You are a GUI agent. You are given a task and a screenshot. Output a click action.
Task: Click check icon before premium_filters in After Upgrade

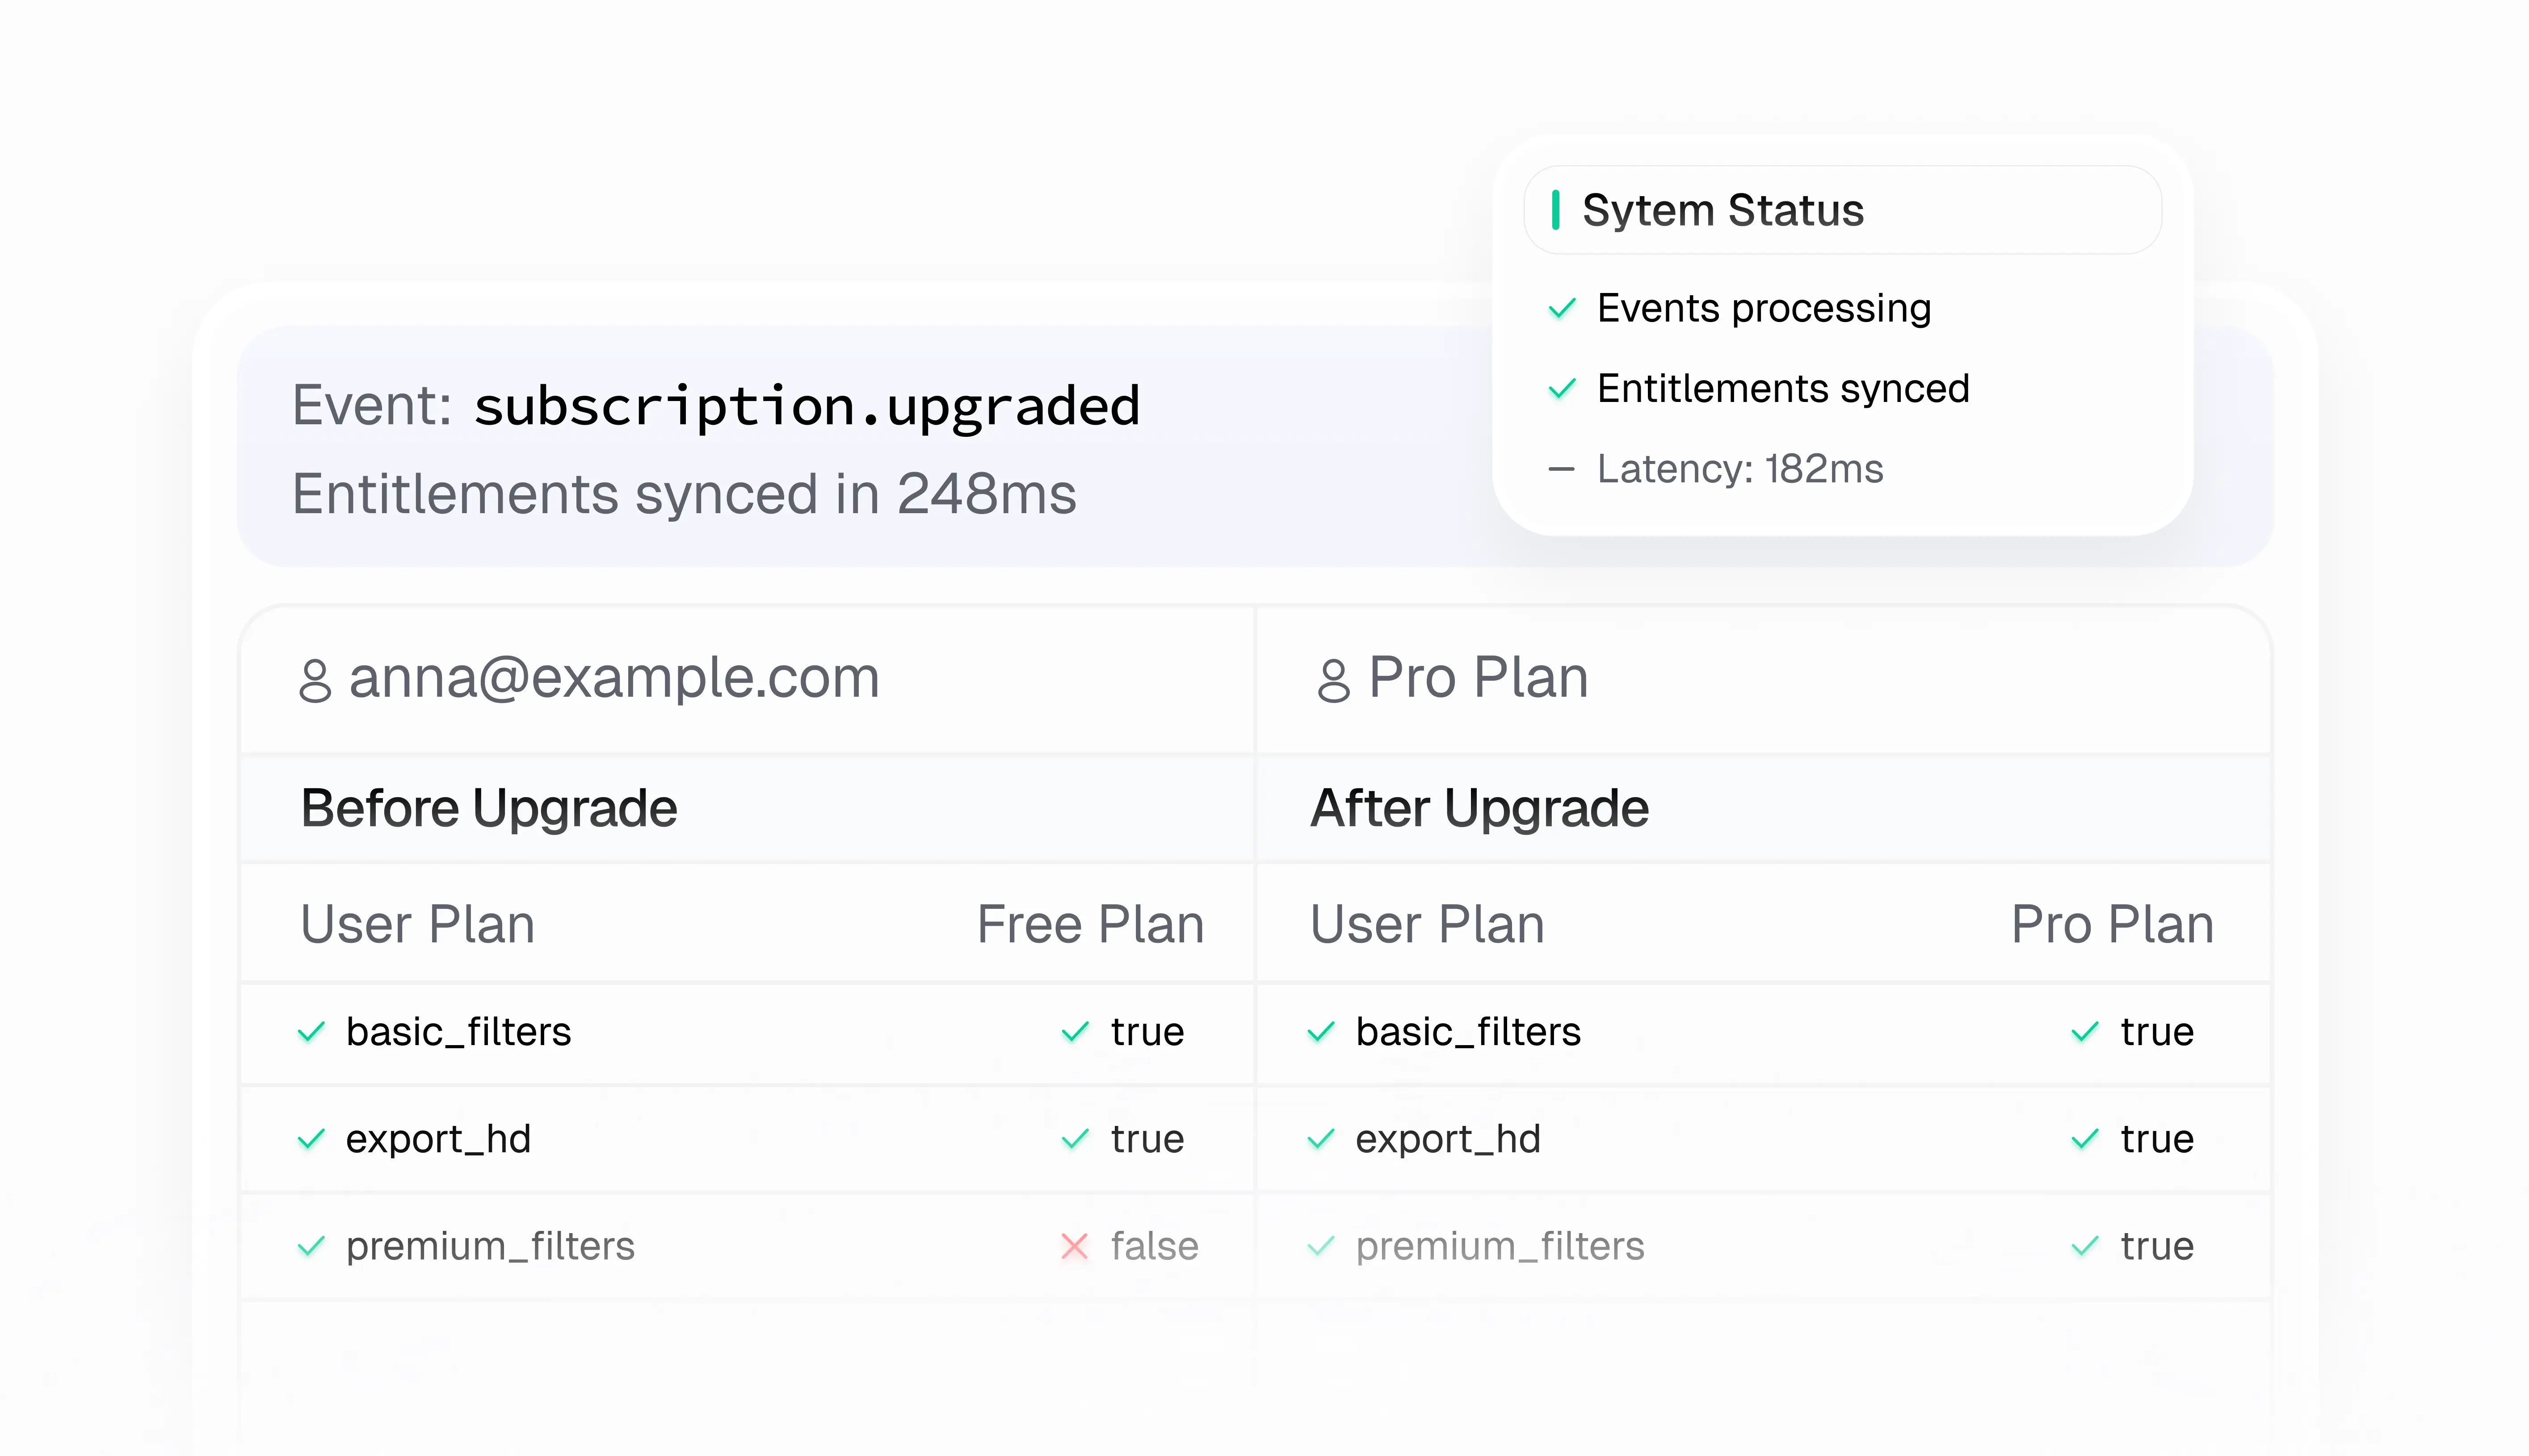tap(1320, 1246)
